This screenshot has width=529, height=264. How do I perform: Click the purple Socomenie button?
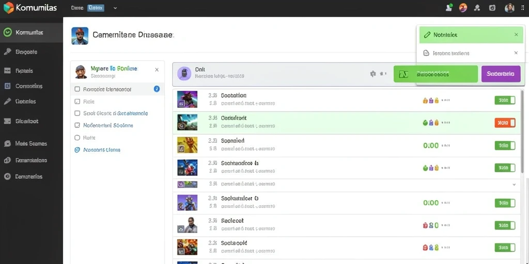coord(501,74)
